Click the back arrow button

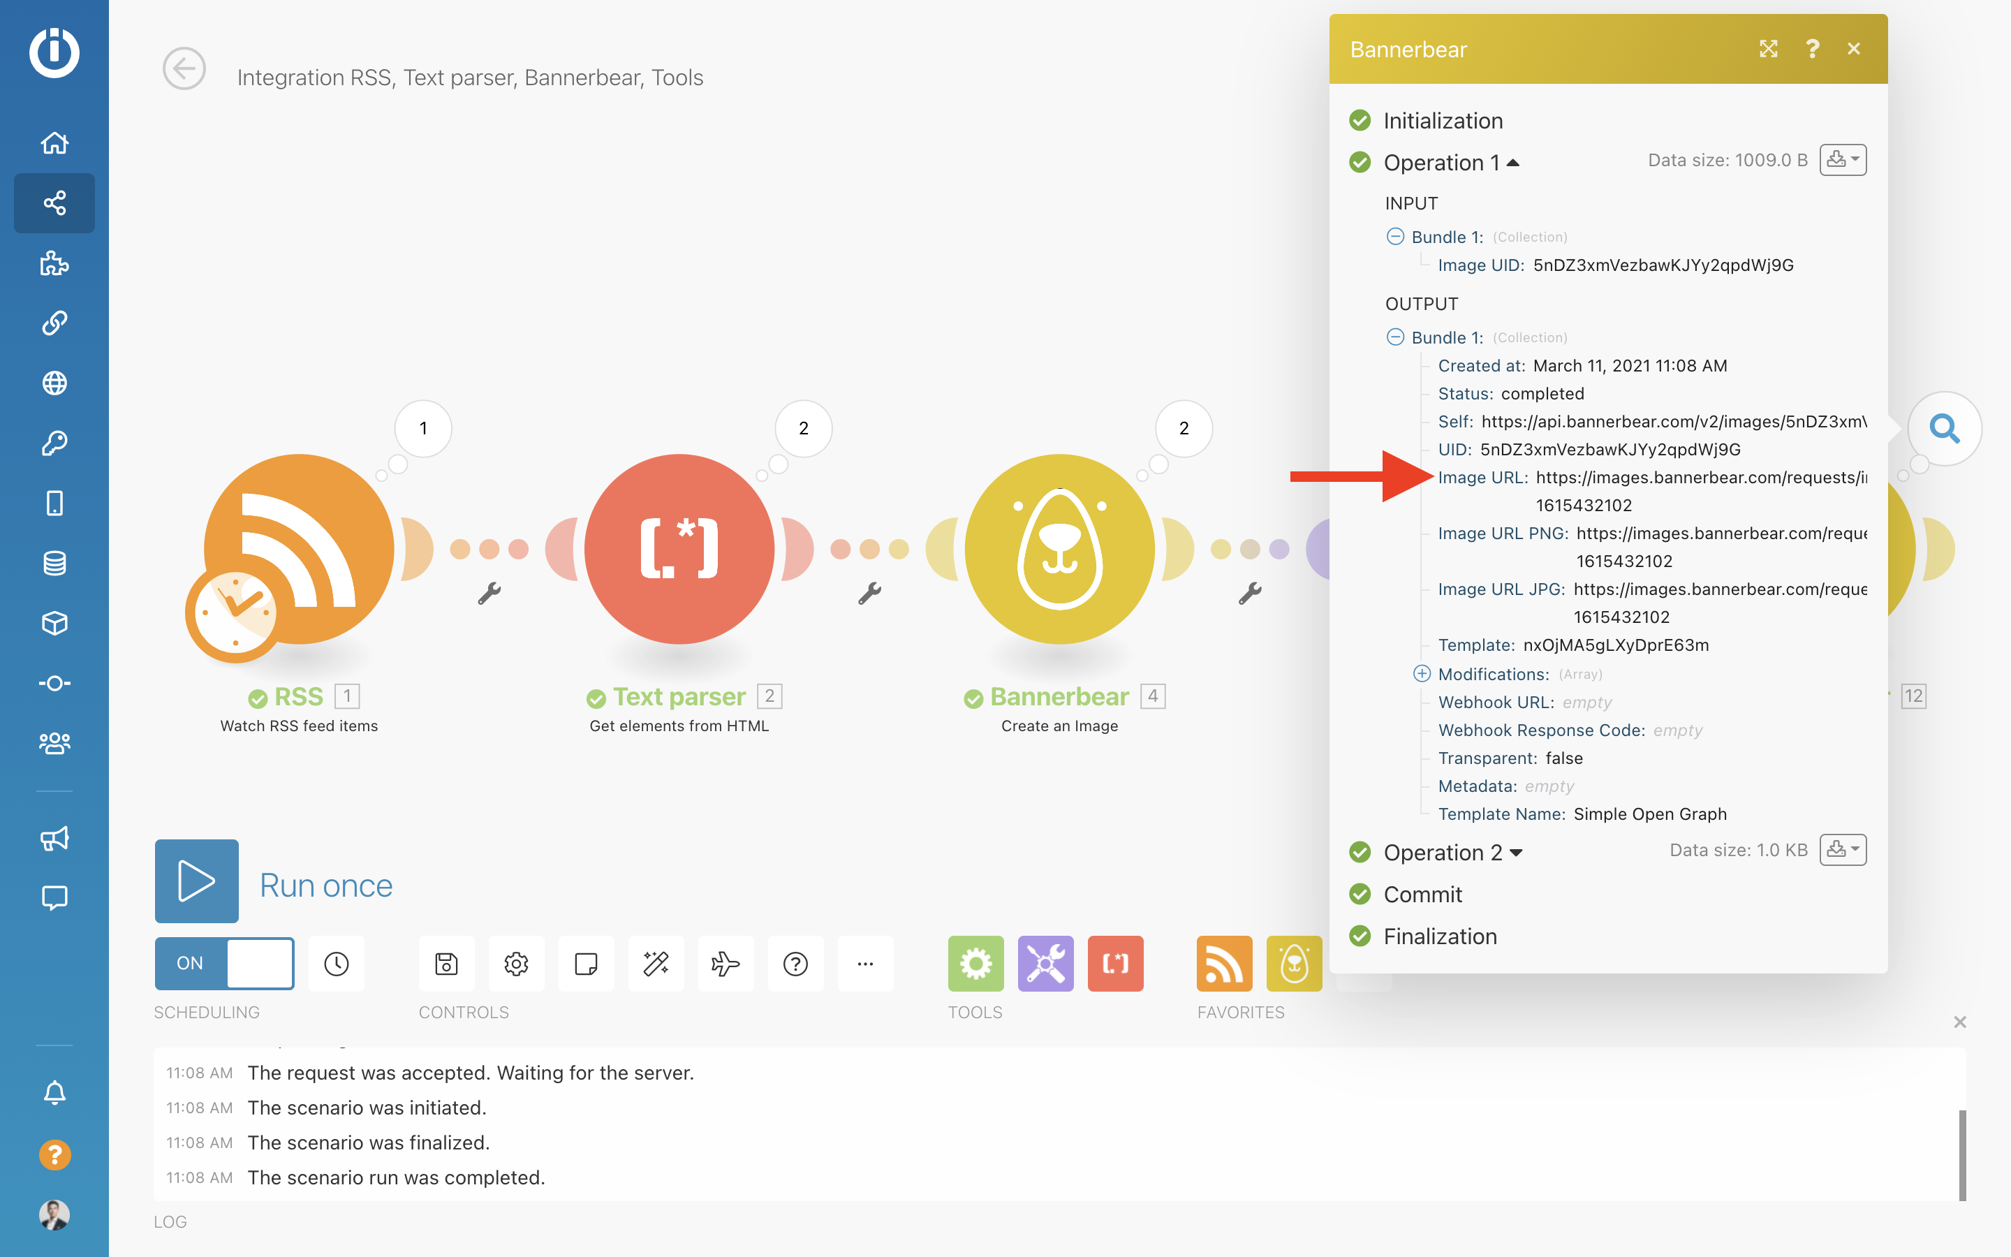(x=184, y=68)
